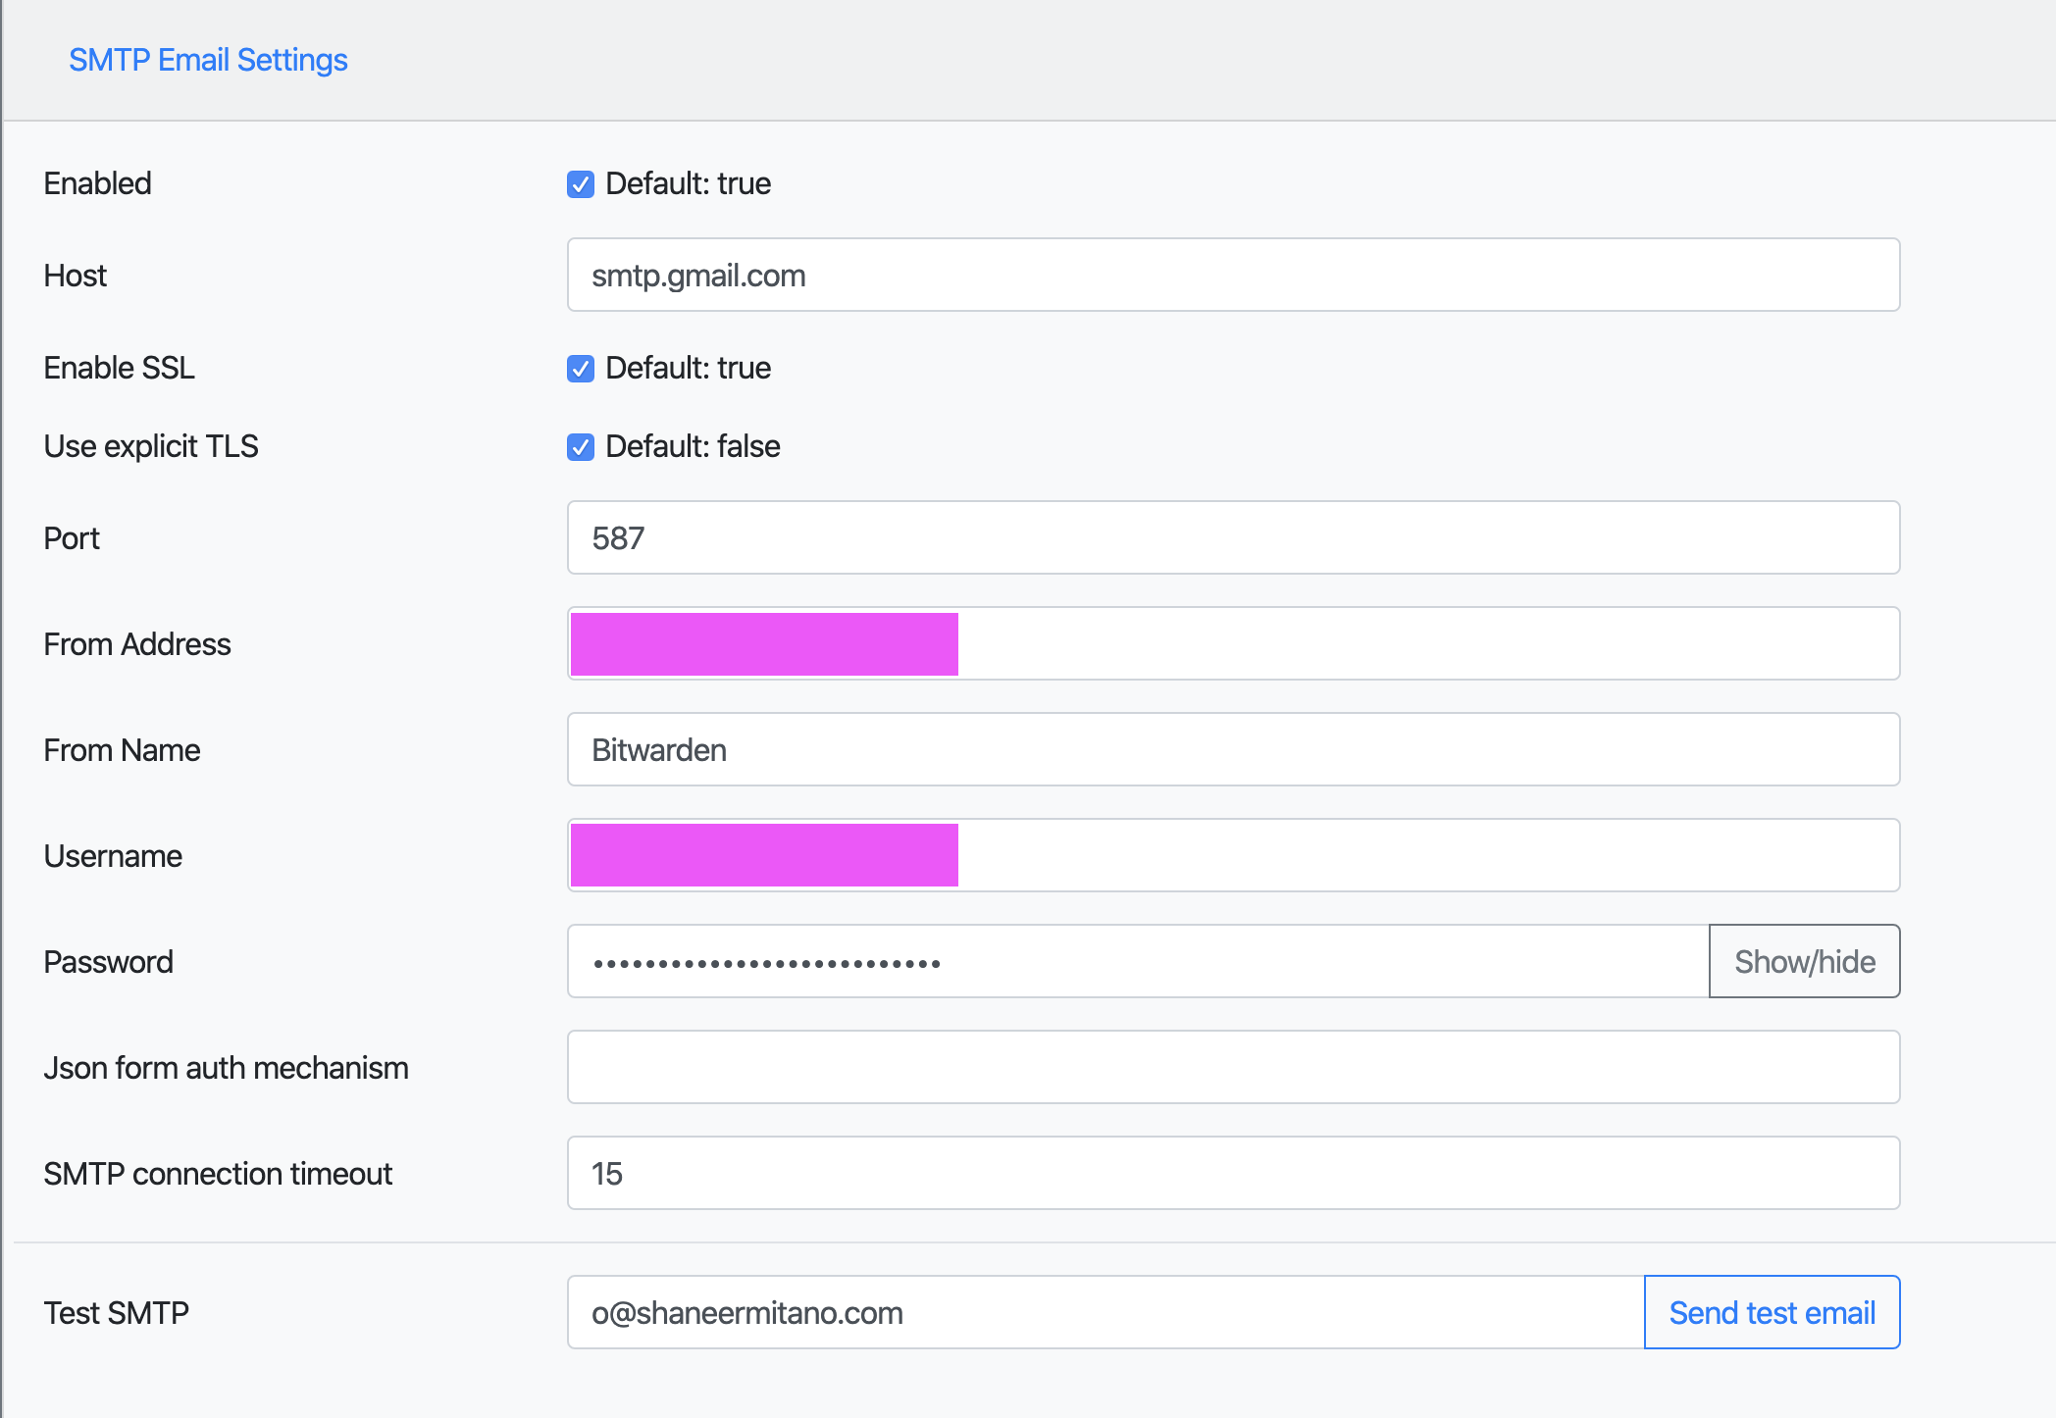This screenshot has height=1418, width=2056.
Task: Click Show/hide password button
Action: pos(1804,962)
